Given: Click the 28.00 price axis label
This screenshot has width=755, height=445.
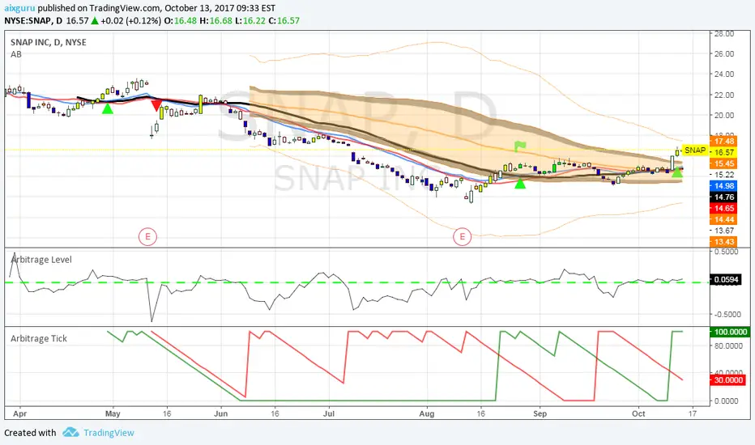Looking at the screenshot, I should [724, 34].
